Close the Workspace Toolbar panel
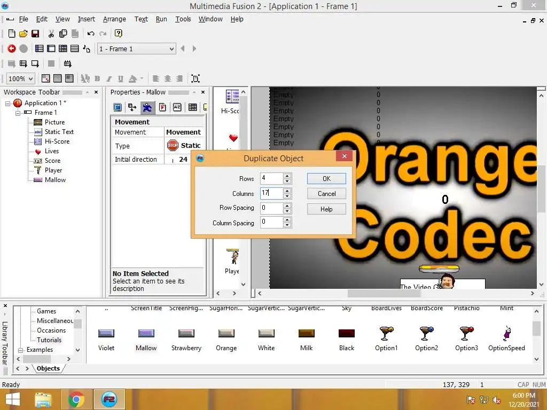Viewport: 547px width, 410px height. pyautogui.click(x=96, y=92)
